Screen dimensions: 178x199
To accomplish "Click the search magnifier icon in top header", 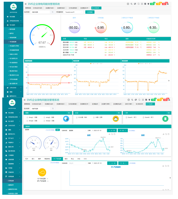I will (x=132, y=4).
